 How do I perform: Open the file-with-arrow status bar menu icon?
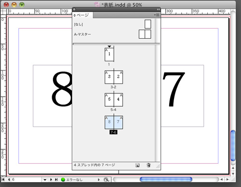(106, 180)
